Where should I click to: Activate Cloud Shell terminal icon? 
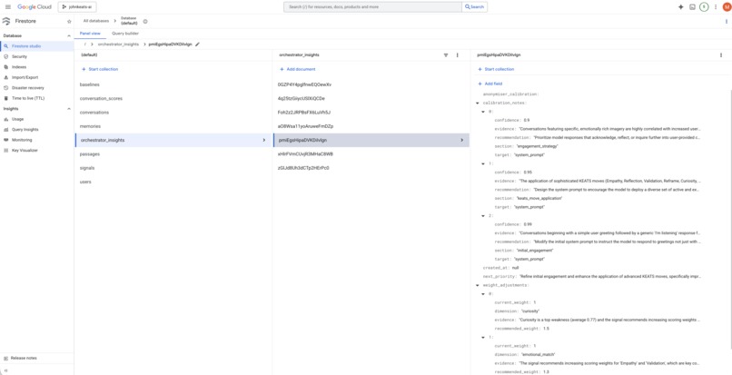pyautogui.click(x=692, y=7)
